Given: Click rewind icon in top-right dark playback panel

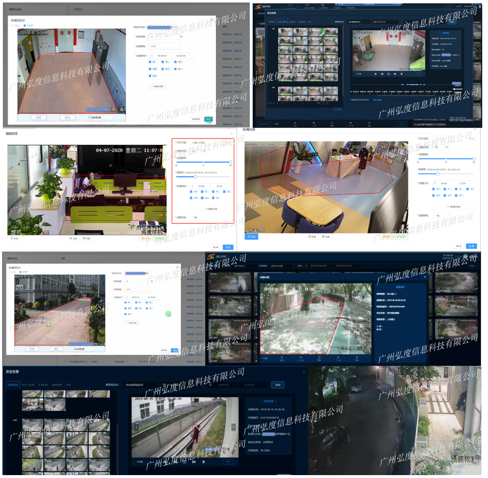Looking at the screenshot, I should click(382, 74).
